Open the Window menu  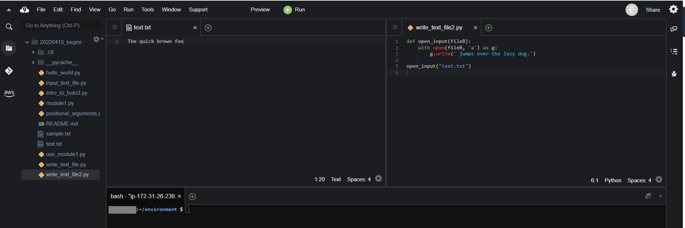171,10
